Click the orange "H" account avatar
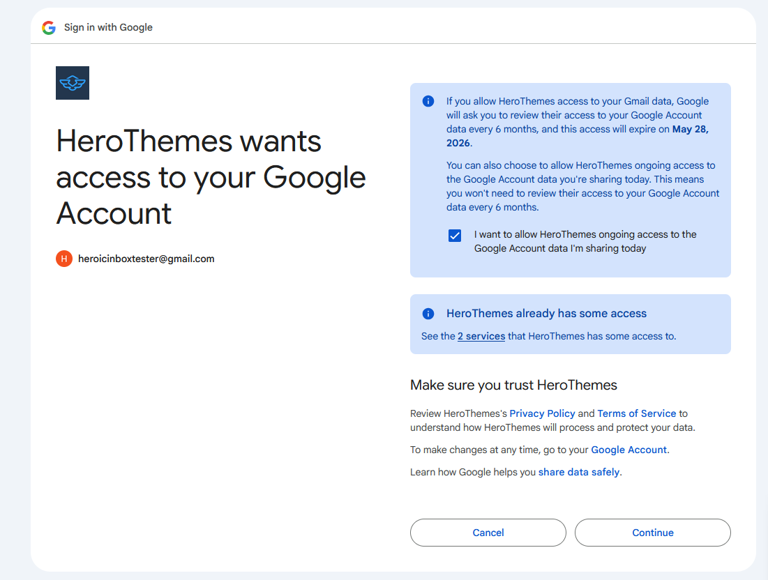The image size is (768, 580). click(x=64, y=259)
